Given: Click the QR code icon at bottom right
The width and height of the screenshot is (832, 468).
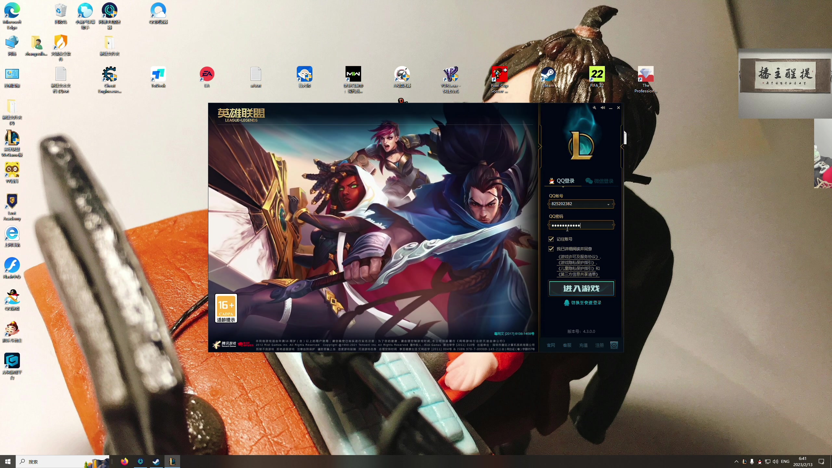Looking at the screenshot, I should coord(614,345).
